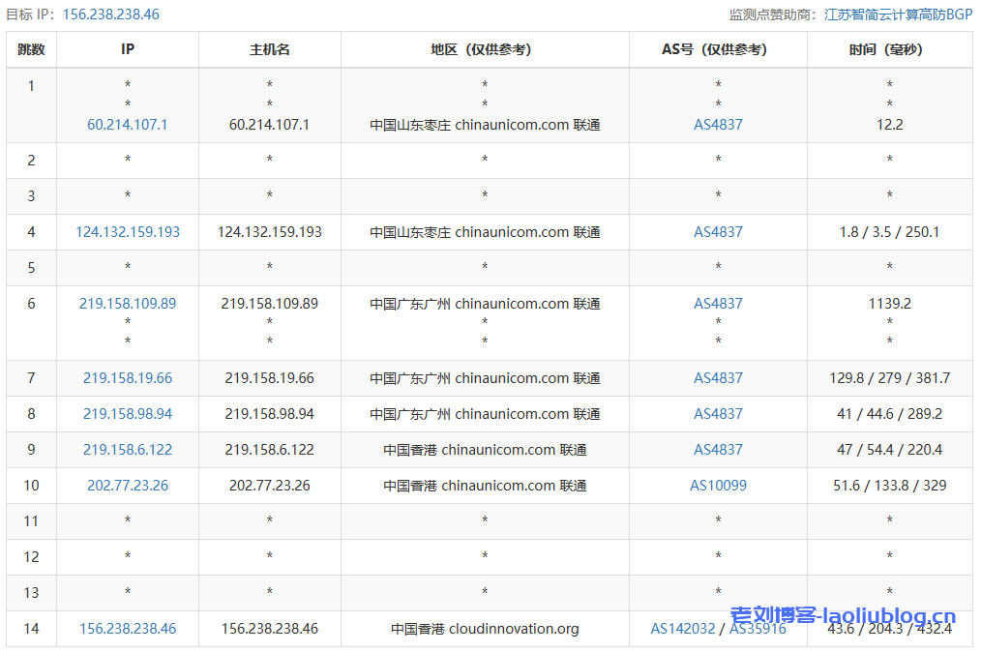The image size is (981, 652).
Task: Select the IP column header
Action: (x=127, y=49)
